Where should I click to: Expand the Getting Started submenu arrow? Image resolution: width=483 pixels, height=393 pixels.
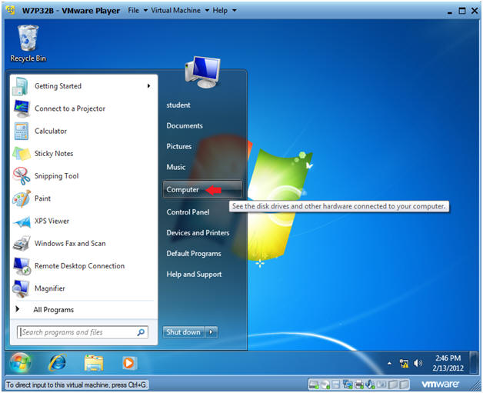tap(148, 86)
